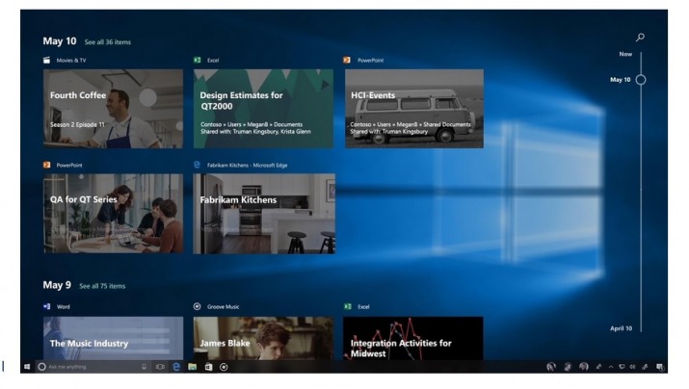Launch Microsoft Edge from the taskbar
Image resolution: width=689 pixels, height=389 pixels.
[176, 367]
